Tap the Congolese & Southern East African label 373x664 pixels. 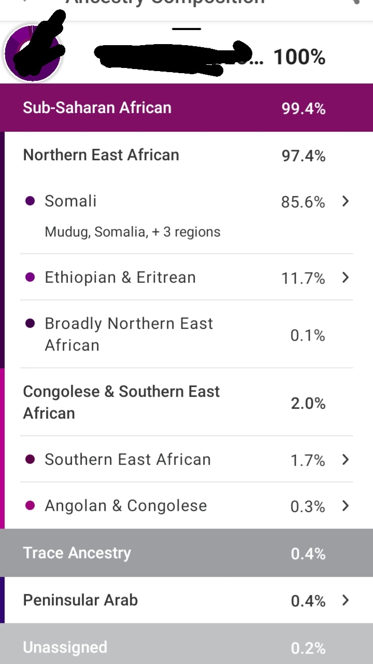[121, 402]
